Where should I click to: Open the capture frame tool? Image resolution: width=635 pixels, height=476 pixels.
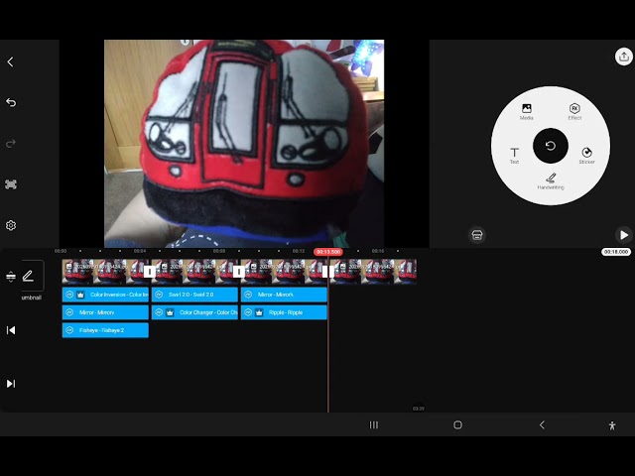point(11,184)
